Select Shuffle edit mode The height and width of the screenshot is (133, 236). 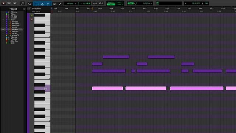(111, 2)
